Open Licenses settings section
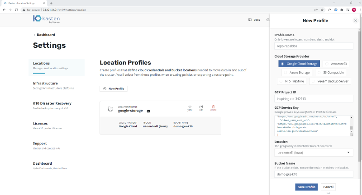 pyautogui.click(x=48, y=125)
